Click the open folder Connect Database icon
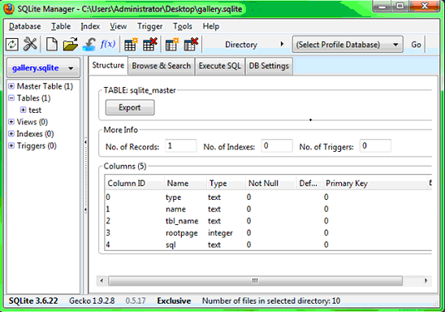 [x=71, y=45]
